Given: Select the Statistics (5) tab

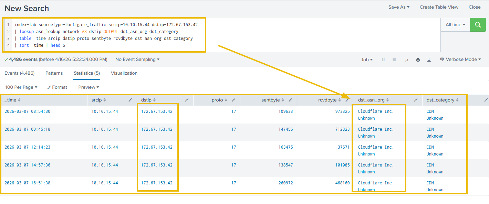Looking at the screenshot, I should coord(87,73).
